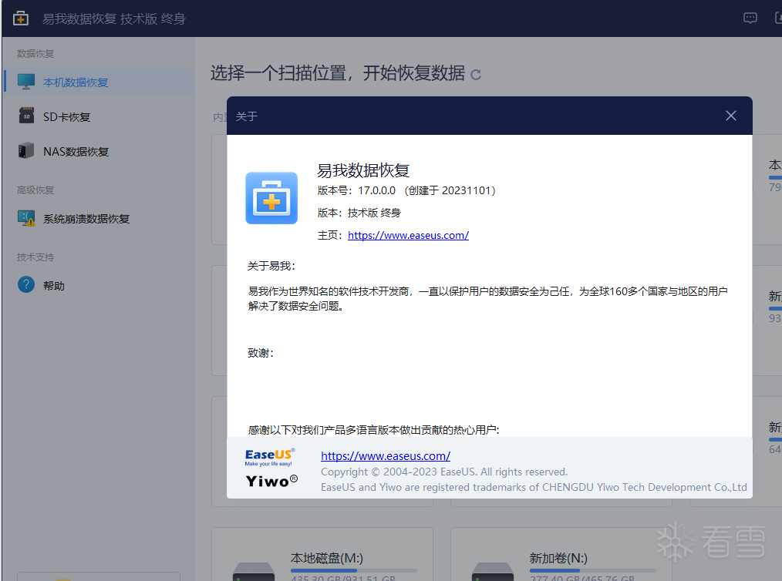Open SD卡恢复 in the sidebar
This screenshot has width=782, height=581.
tap(99, 116)
